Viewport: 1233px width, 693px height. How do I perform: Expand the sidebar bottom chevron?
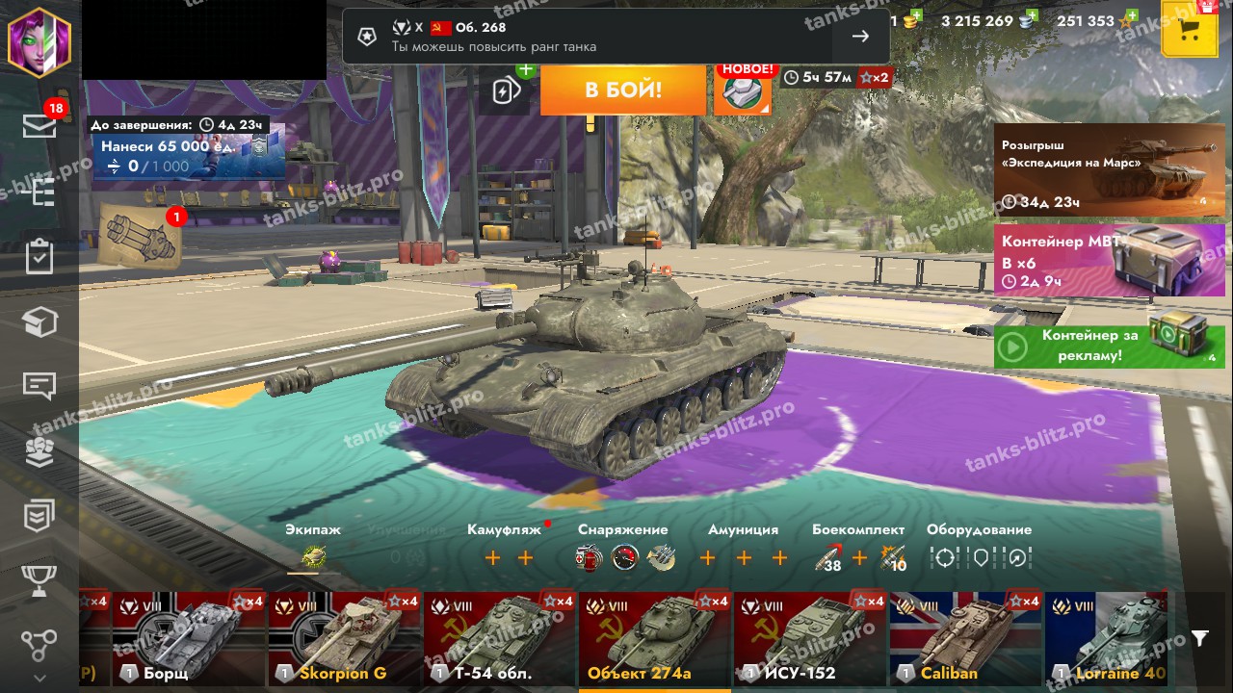pos(39,678)
